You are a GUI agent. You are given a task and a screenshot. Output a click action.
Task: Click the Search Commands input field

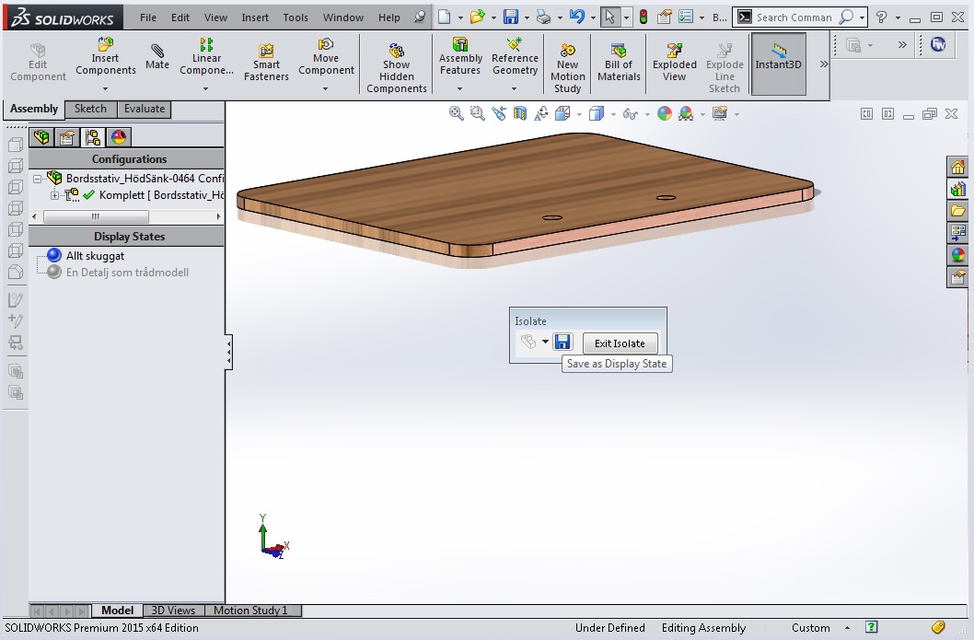pos(794,17)
